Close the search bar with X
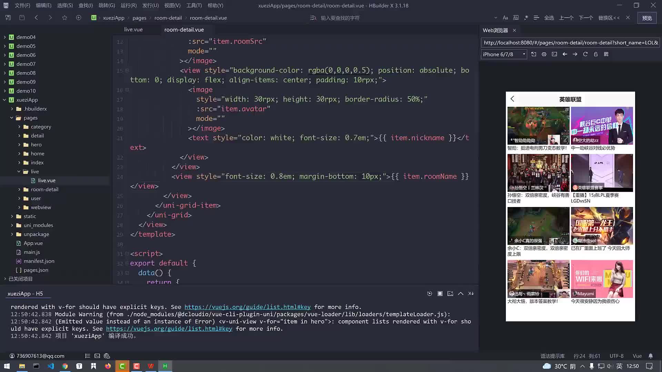Viewport: 662px width, 372px height. tap(628, 18)
